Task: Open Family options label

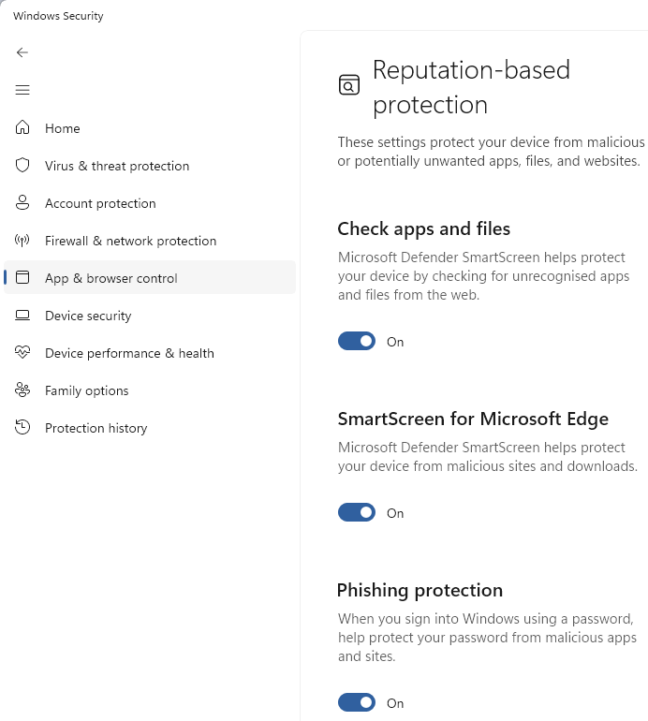Action: [x=87, y=390]
